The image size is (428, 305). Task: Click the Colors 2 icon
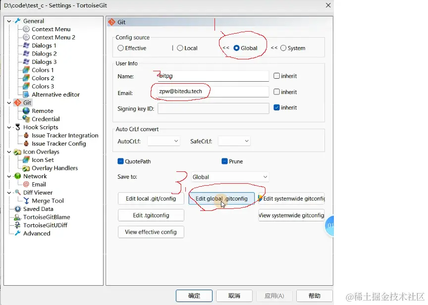point(26,78)
